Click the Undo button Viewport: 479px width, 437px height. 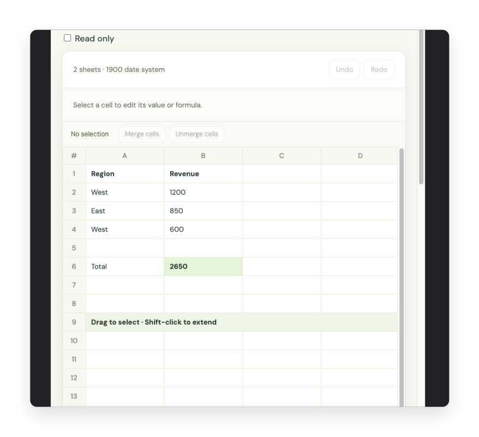344,70
